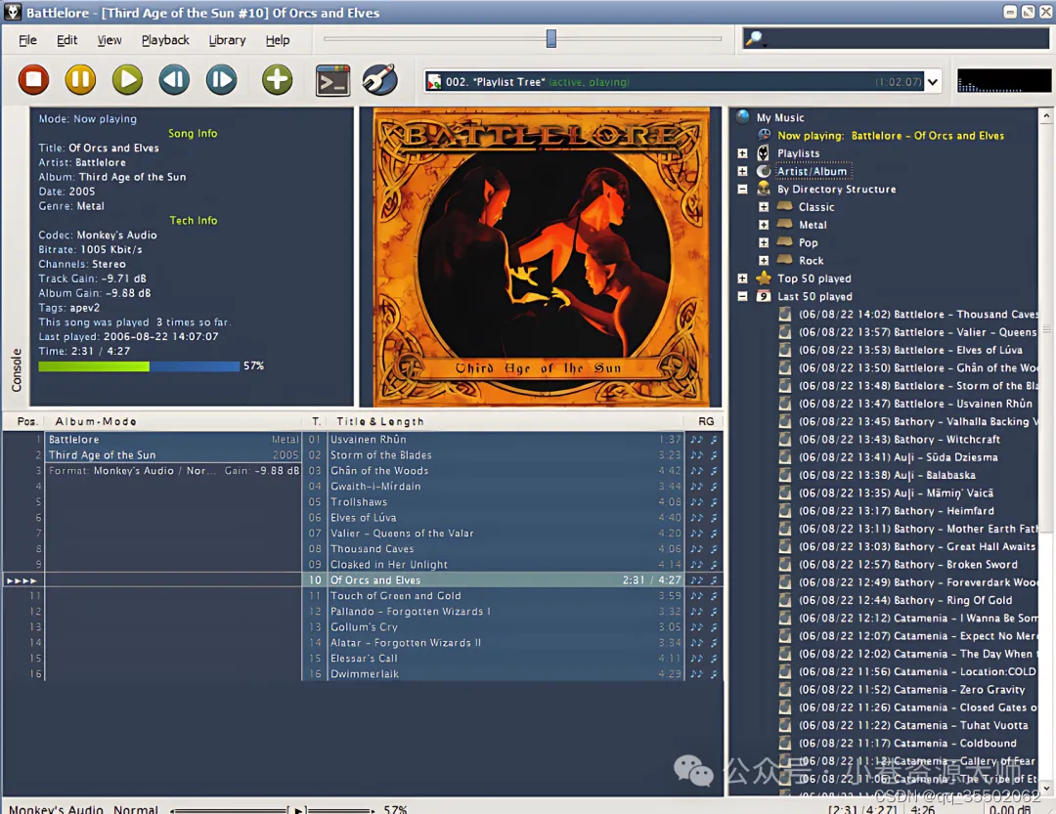Image resolution: width=1056 pixels, height=814 pixels.
Task: Click library tree scrollbar down arrow
Action: tap(1046, 787)
